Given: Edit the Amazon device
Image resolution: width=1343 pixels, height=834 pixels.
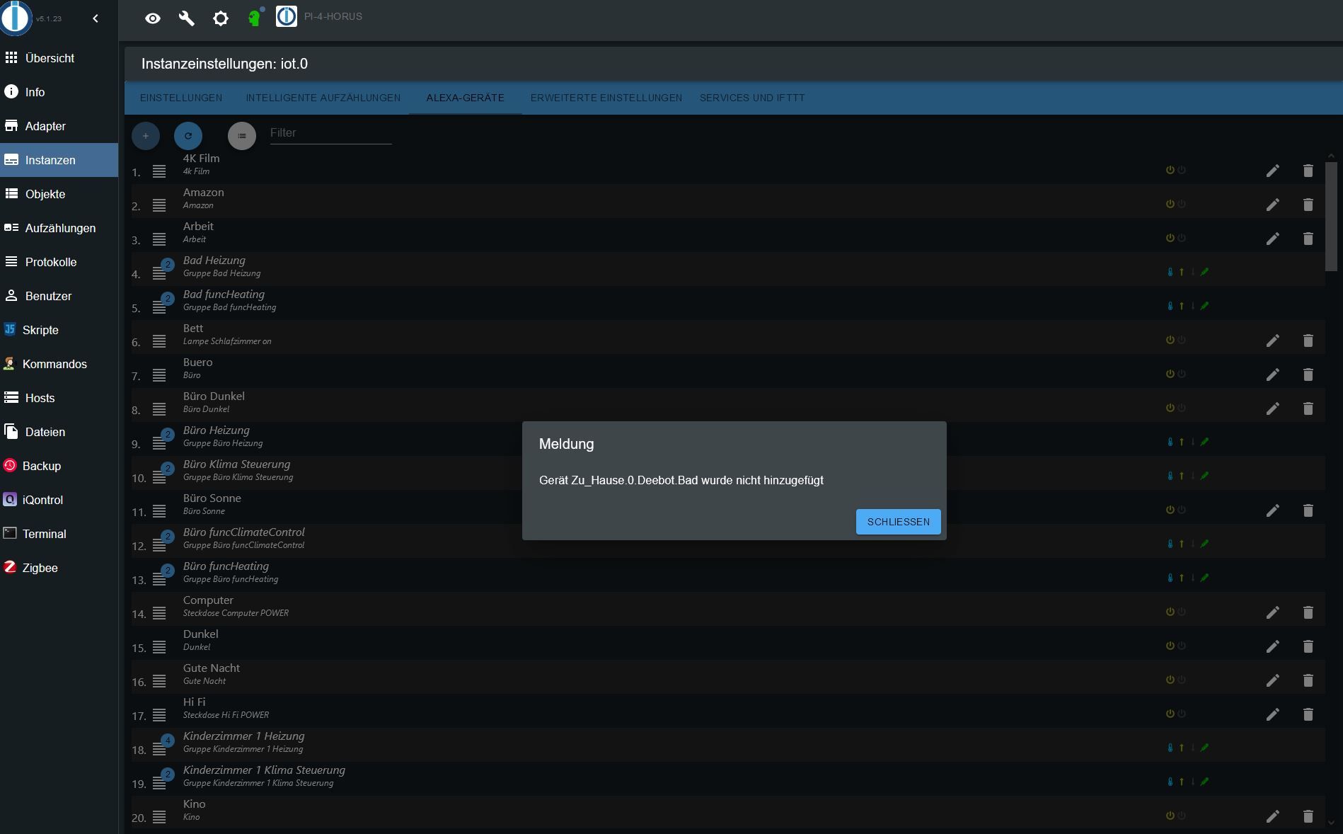Looking at the screenshot, I should coord(1272,205).
